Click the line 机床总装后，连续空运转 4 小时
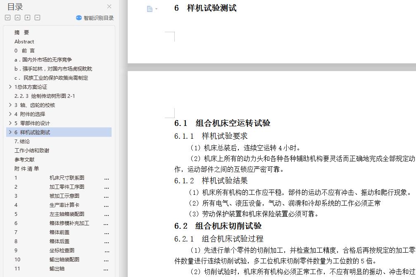This screenshot has width=416, height=277. tap(245, 148)
